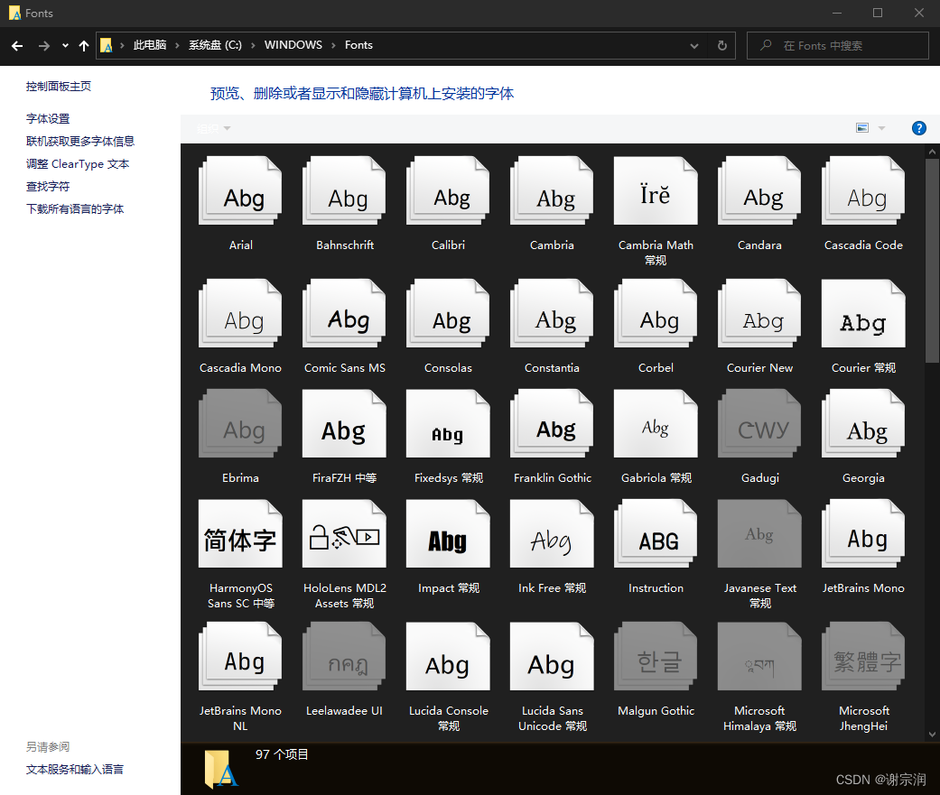
Task: Open the HarmonyOS Sans SC font family
Action: [x=240, y=533]
